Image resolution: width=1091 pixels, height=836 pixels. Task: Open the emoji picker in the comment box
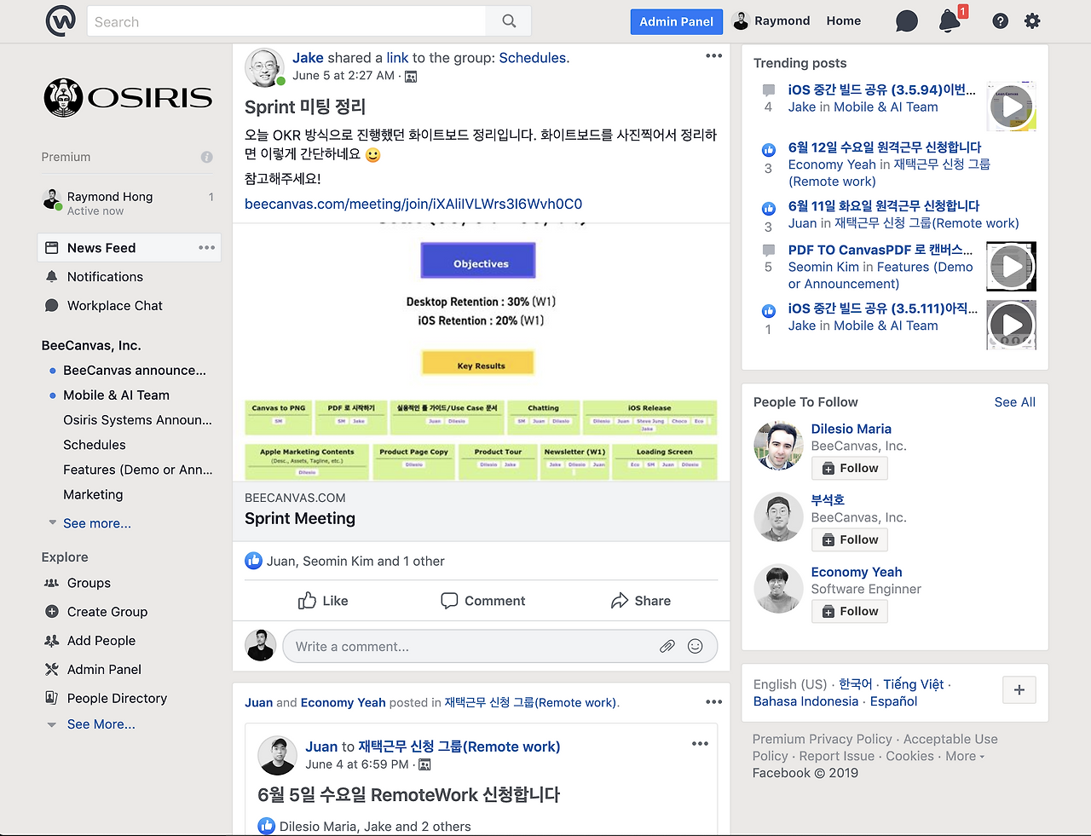[695, 646]
